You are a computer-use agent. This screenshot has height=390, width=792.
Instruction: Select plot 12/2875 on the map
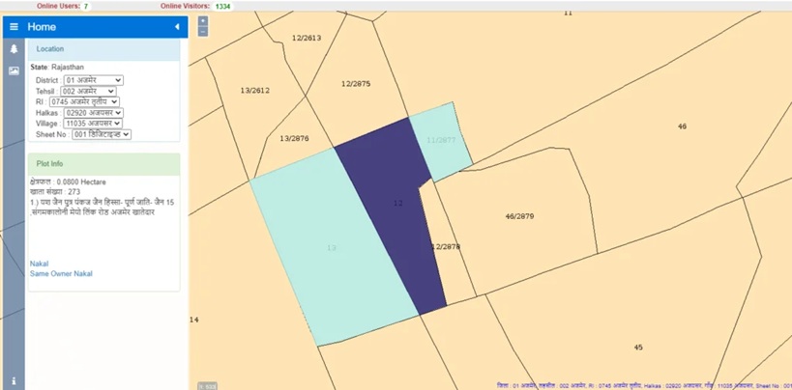pos(356,84)
